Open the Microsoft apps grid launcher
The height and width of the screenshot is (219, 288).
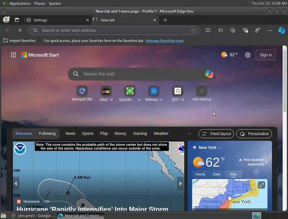(13, 55)
